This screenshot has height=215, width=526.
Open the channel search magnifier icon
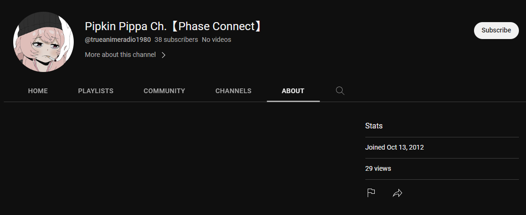coord(340,91)
